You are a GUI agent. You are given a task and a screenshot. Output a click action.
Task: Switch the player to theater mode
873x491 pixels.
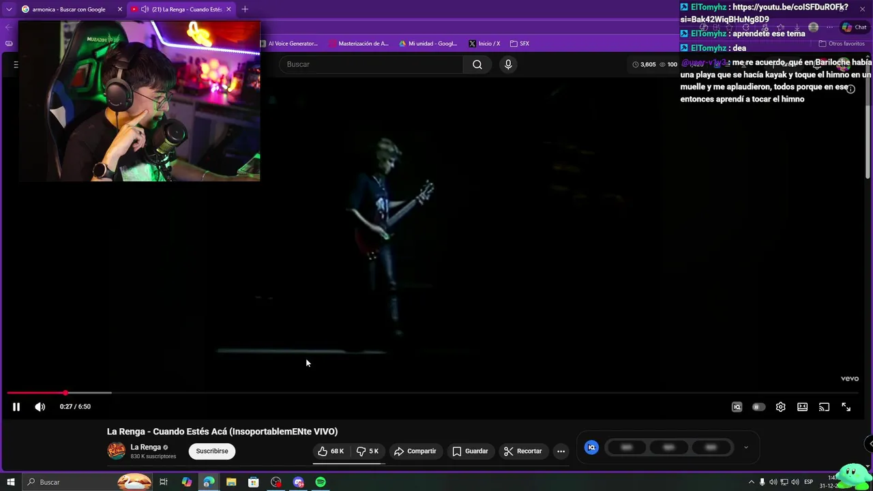802,407
